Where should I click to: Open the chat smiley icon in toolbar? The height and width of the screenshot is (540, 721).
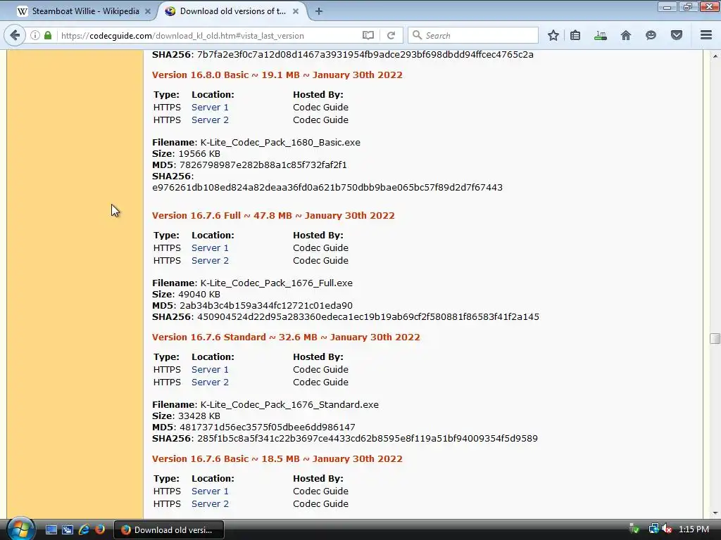pyautogui.click(x=651, y=35)
